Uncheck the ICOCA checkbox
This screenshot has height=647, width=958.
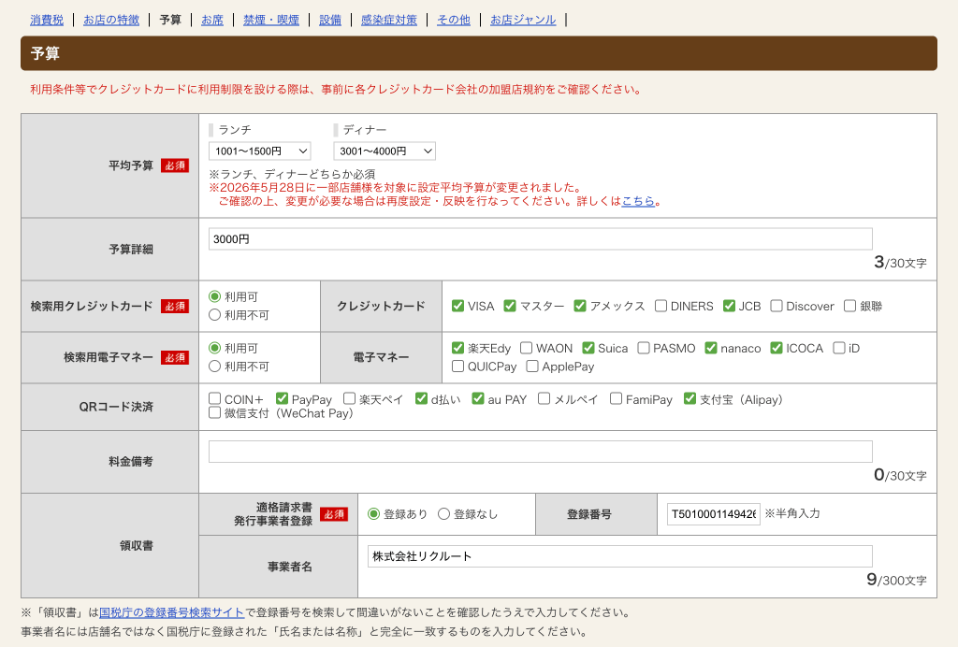coord(776,348)
